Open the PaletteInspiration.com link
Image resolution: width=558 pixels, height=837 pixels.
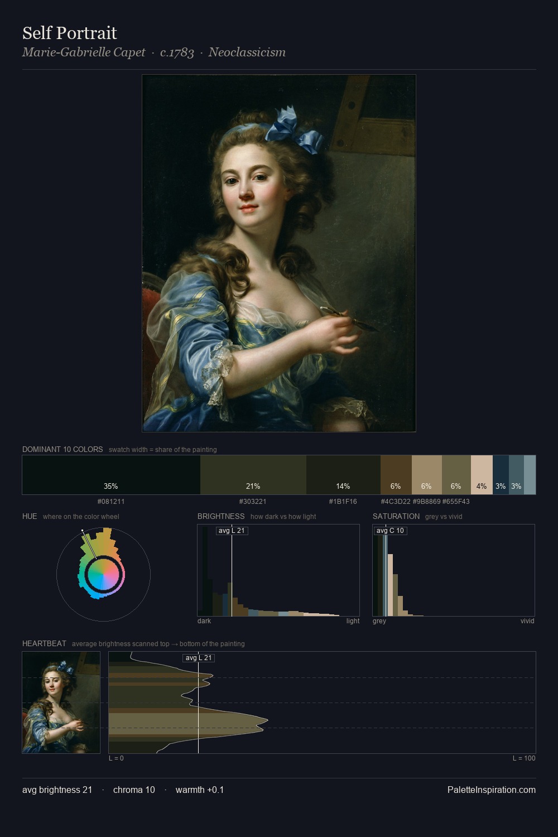(492, 790)
